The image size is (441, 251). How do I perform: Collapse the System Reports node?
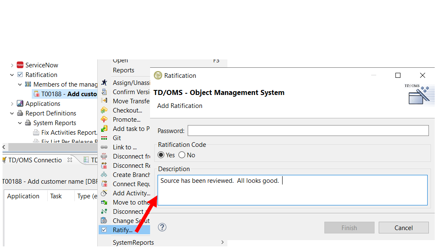pyautogui.click(x=20, y=123)
